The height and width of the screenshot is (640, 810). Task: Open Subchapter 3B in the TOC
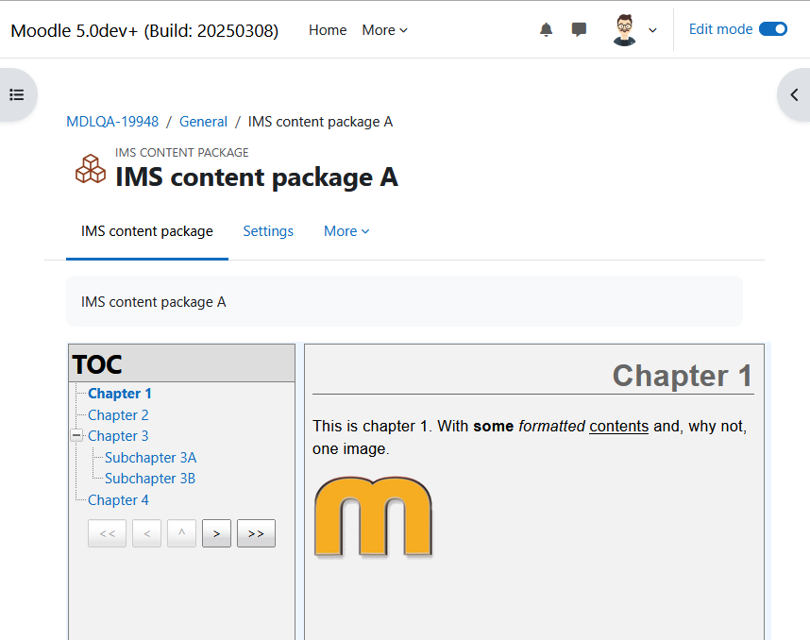click(150, 479)
